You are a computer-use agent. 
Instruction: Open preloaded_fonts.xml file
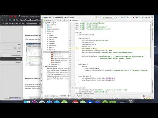point(59,60)
